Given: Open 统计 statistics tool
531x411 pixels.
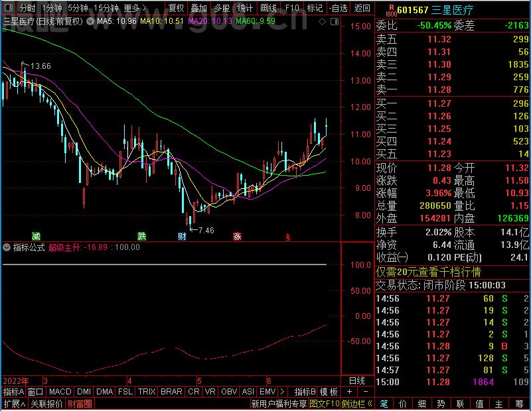Looking at the screenshot, I should point(245,8).
